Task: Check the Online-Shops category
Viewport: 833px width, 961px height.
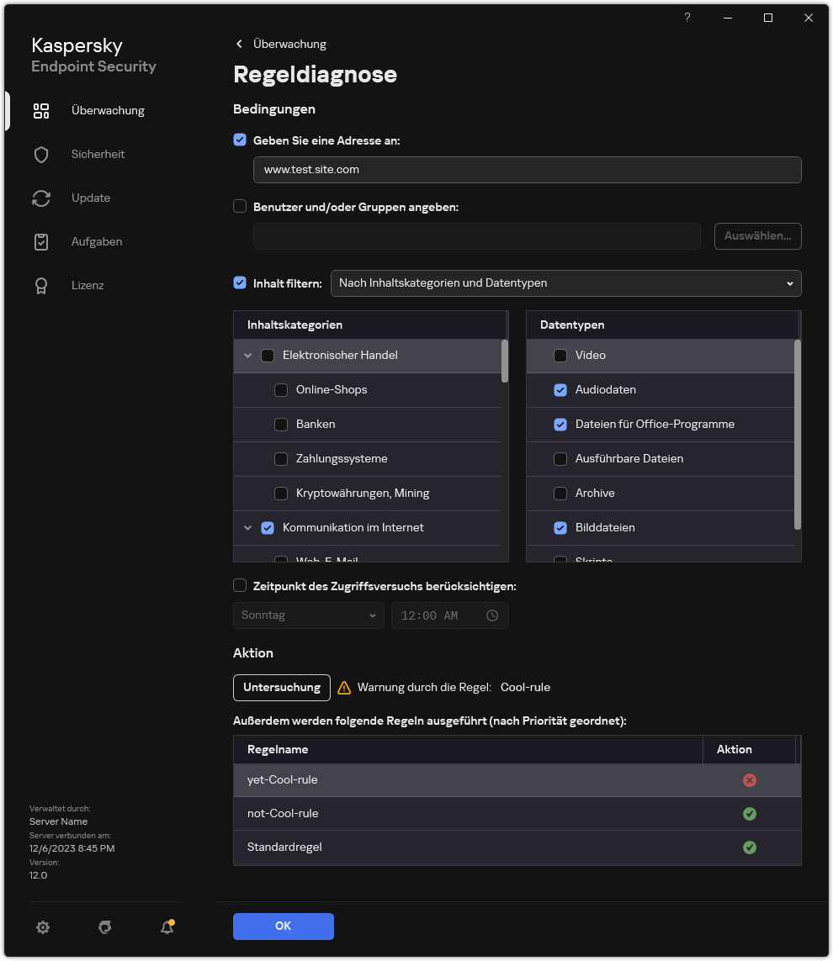Action: click(x=281, y=390)
